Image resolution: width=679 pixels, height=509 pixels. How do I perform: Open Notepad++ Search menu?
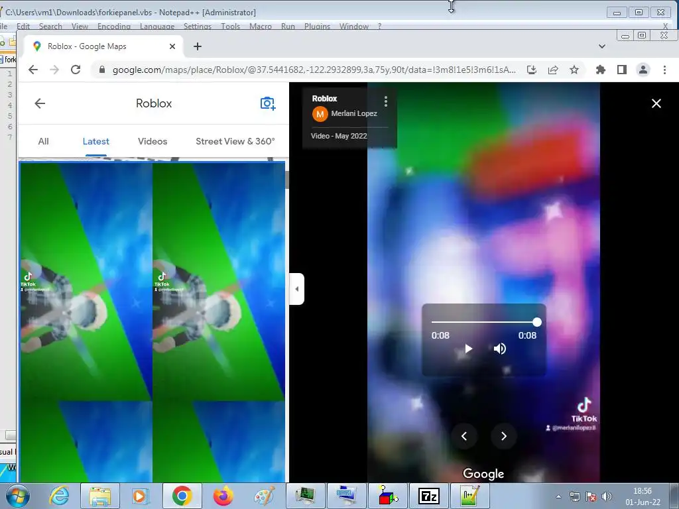tap(50, 27)
